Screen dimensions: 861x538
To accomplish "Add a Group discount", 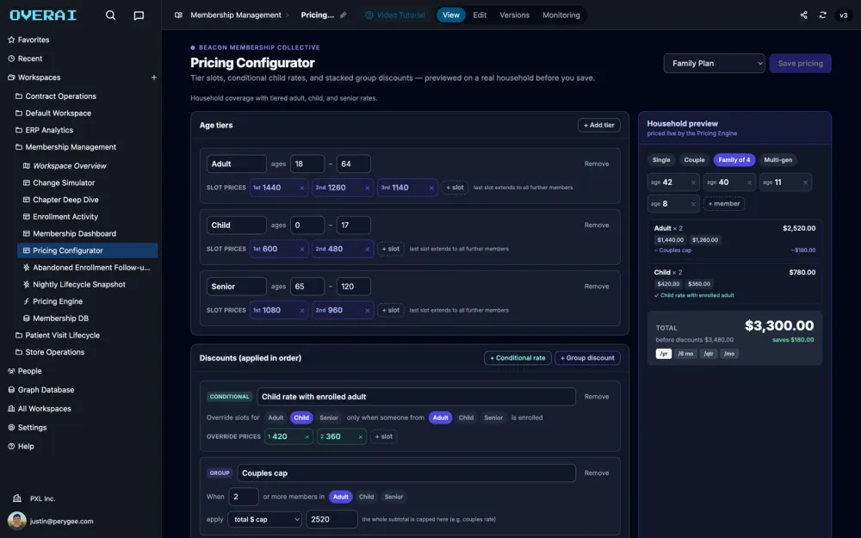I will tap(587, 358).
